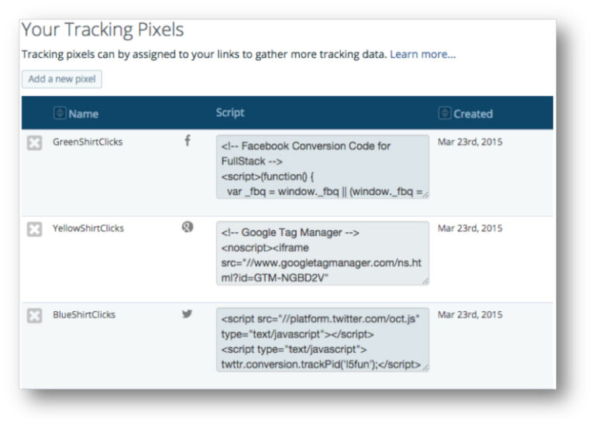Click the Your Tracking Pixels heading
Image resolution: width=595 pixels, height=428 pixels.
(103, 29)
